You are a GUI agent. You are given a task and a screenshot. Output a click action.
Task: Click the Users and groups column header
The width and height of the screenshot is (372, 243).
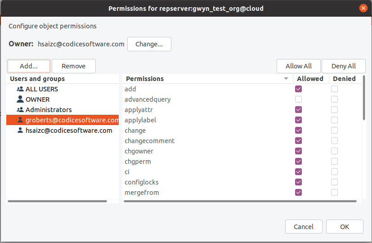pos(63,79)
